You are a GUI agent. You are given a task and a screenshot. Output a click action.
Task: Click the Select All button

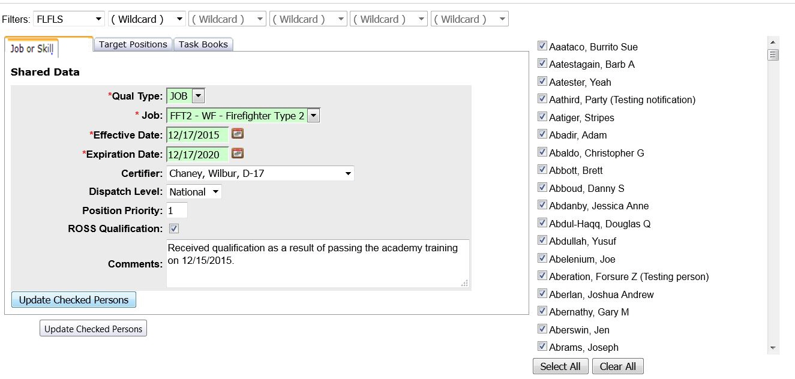(560, 366)
